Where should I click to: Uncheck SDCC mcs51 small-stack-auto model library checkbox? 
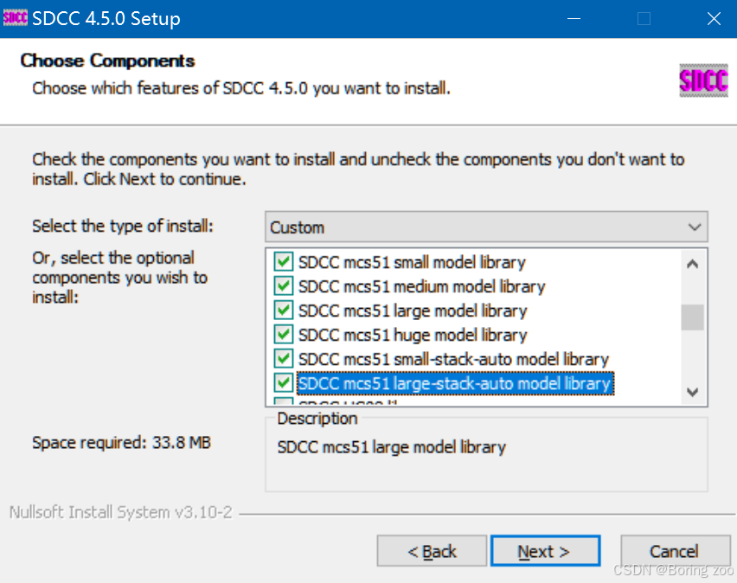[x=284, y=359]
